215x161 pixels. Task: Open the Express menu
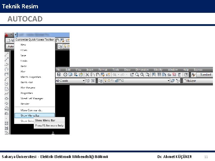tap(198, 70)
